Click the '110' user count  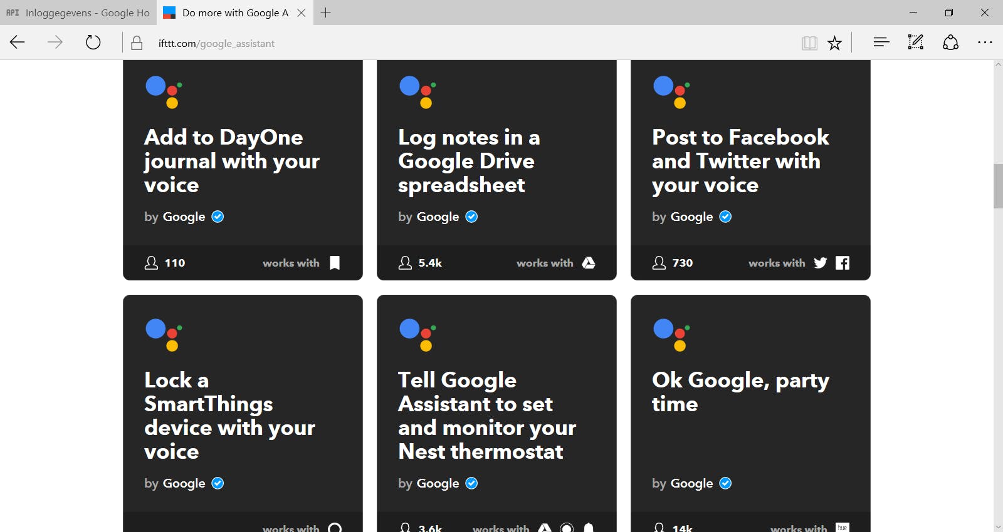(x=175, y=263)
